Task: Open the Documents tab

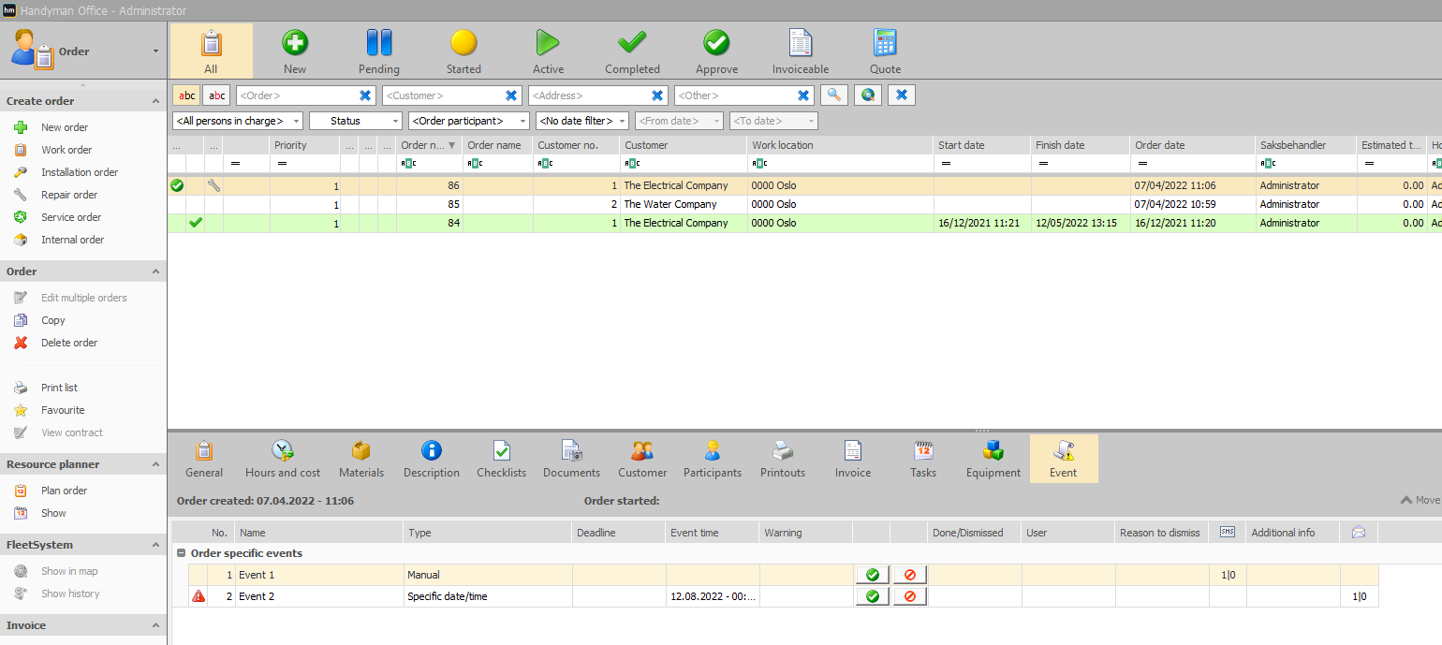Action: pos(572,459)
